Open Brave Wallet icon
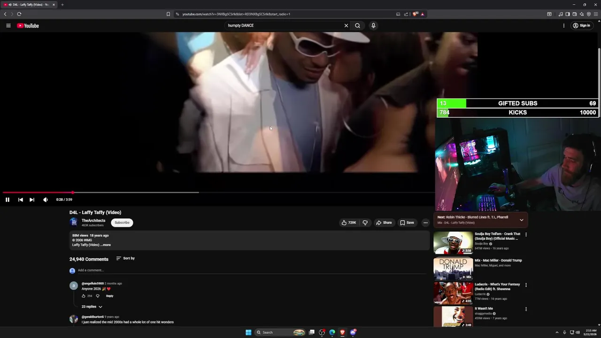Image resolution: width=601 pixels, height=338 pixels. pos(574,14)
